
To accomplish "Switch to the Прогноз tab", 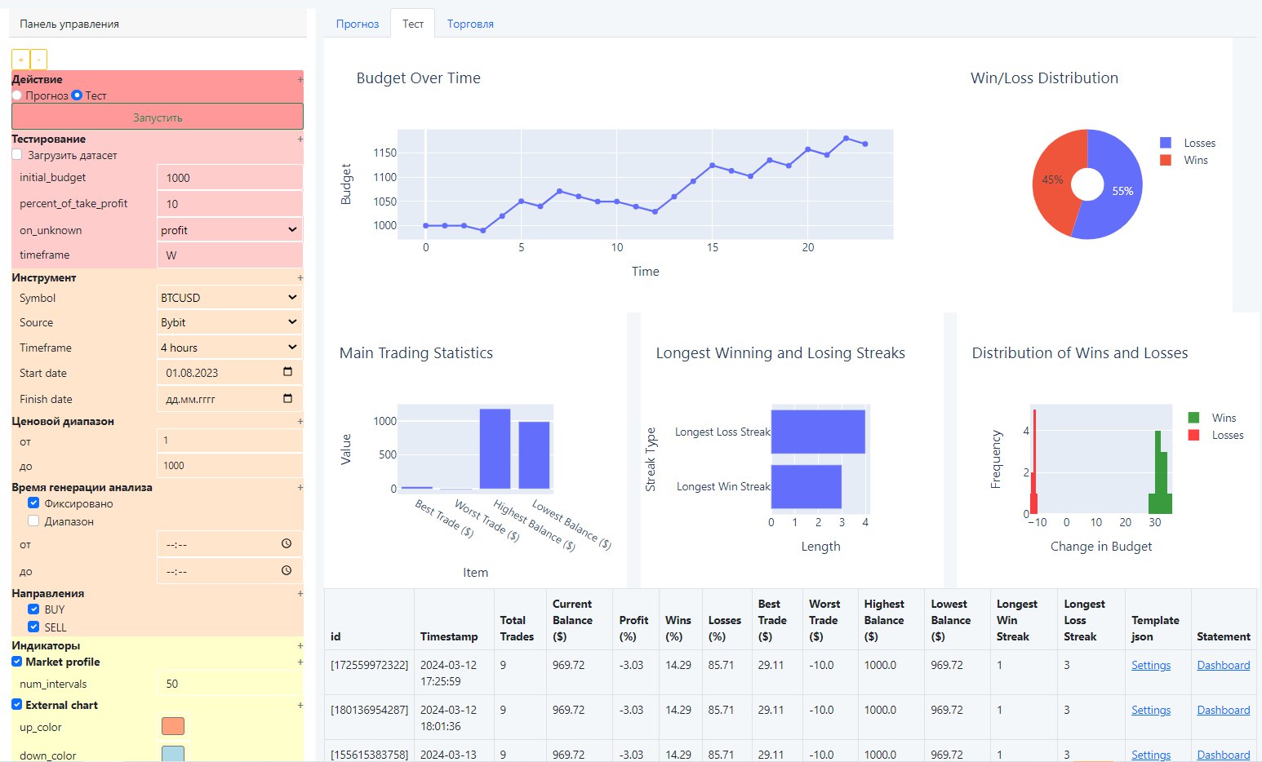I will tap(358, 24).
